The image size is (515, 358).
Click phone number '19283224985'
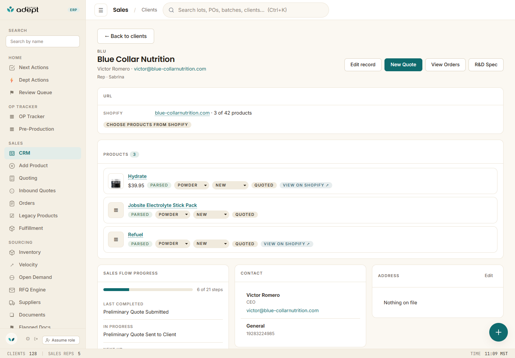260,334
